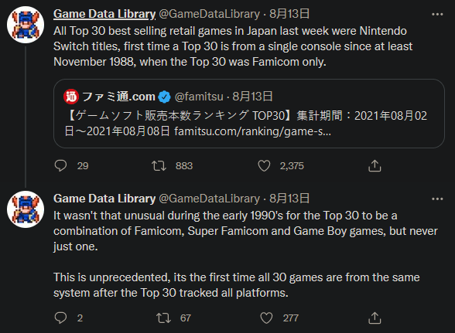
Task: Click the @famitsu handle in quoted tweet
Action: 199,97
